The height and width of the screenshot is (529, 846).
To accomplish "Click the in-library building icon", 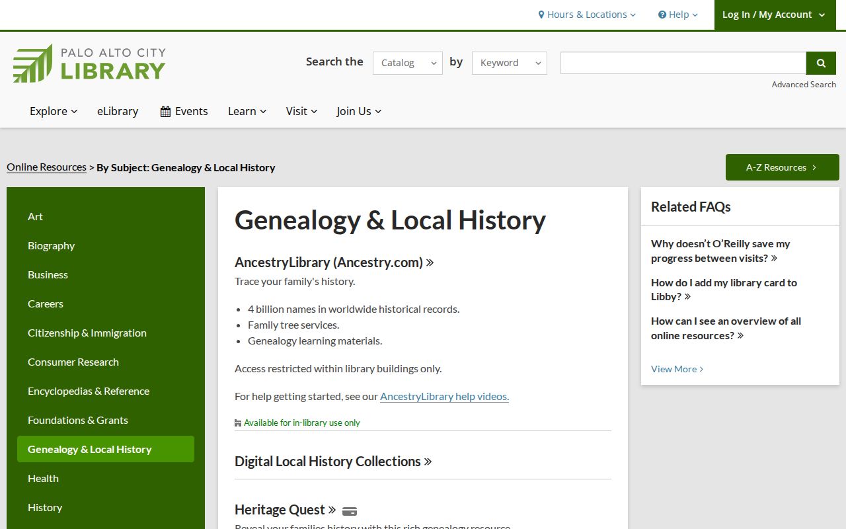I will pos(238,423).
